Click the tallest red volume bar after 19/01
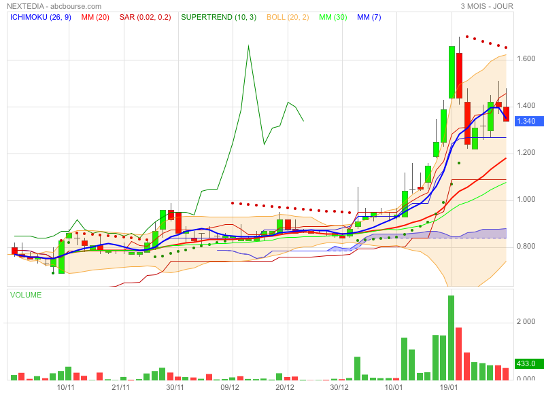The image size is (544, 394). (x=458, y=354)
